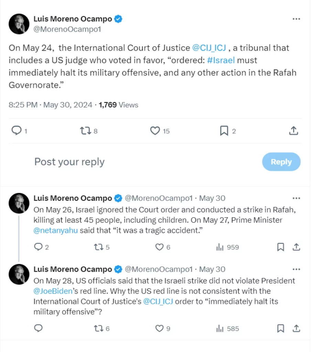Image resolution: width=311 pixels, height=352 pixels.
Task: Open the main tweet's more options menu
Action: click(296, 19)
